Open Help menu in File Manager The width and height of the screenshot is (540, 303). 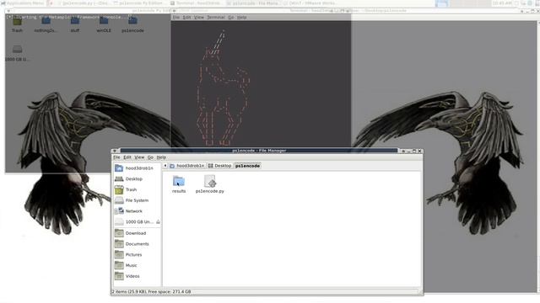pos(161,157)
